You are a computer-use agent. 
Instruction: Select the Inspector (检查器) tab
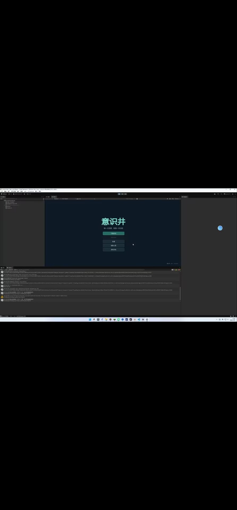pos(185,197)
